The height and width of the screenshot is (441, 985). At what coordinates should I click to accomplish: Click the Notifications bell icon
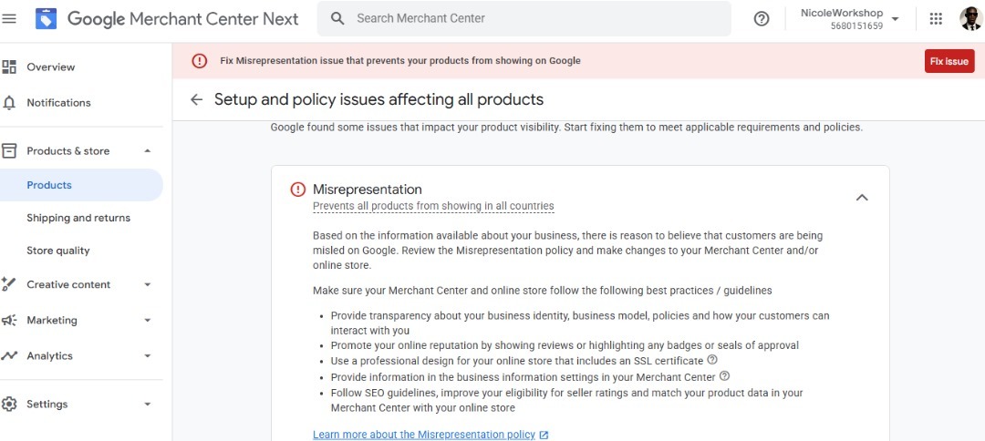click(10, 103)
